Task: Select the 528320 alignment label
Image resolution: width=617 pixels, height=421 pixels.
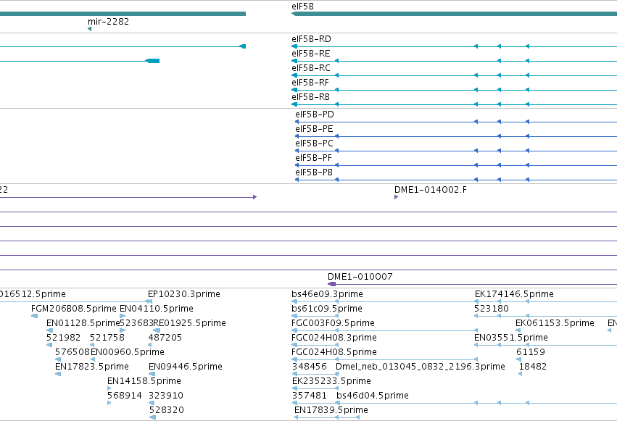Action: pos(166,410)
